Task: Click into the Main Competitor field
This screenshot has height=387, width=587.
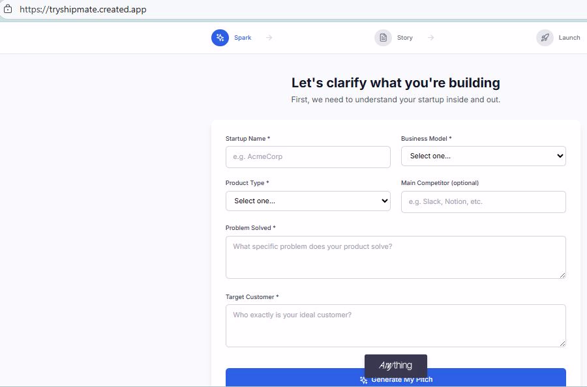Action: coord(483,202)
